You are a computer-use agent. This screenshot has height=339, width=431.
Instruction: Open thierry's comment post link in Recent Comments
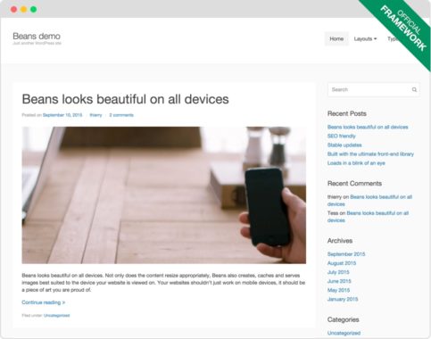pos(369,201)
